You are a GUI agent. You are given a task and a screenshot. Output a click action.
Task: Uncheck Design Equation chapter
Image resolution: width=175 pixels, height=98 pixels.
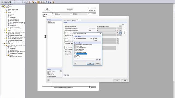(x=75, y=57)
